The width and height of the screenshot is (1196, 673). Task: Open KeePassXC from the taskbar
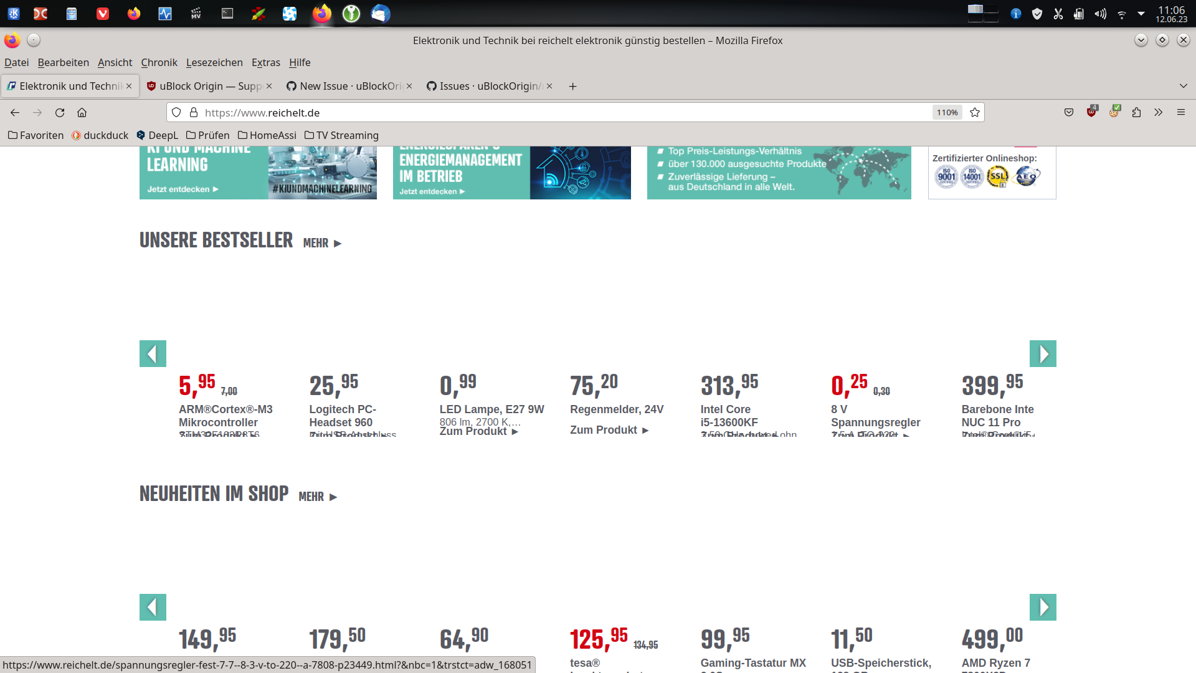click(x=351, y=14)
